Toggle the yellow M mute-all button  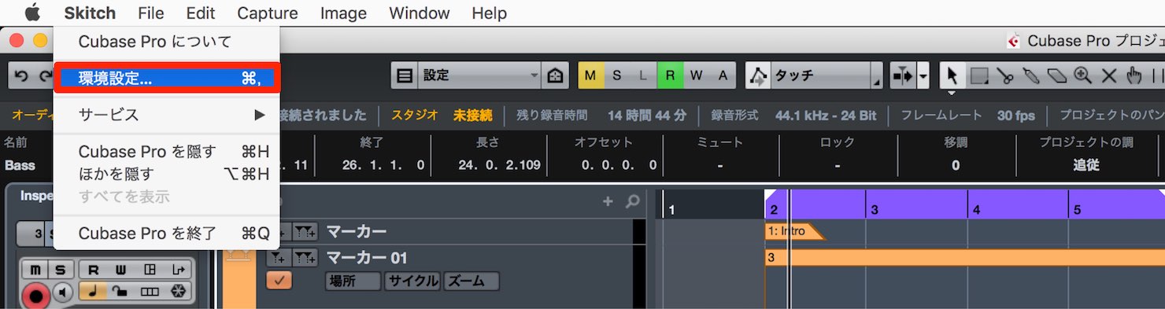click(591, 75)
